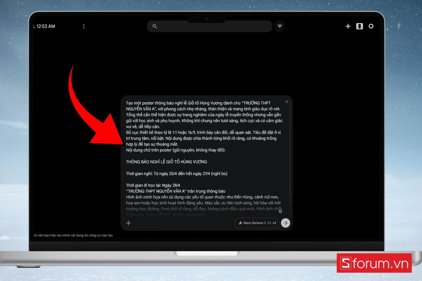Open the settings gear icon
Viewport: 422px width, 281px height.
[371, 26]
